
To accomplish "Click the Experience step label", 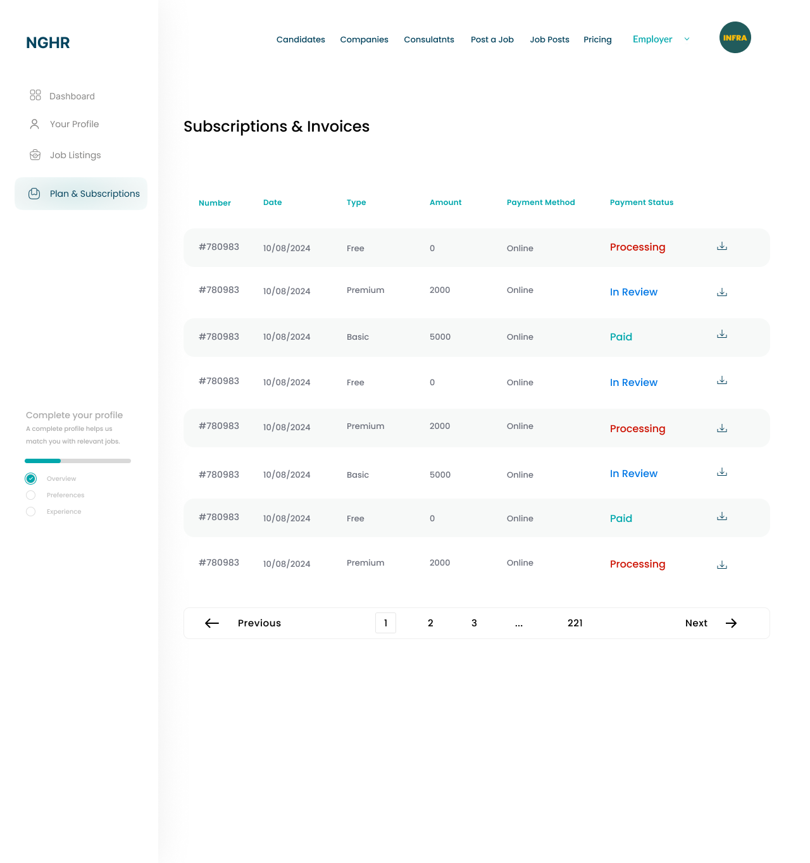I will pos(64,512).
